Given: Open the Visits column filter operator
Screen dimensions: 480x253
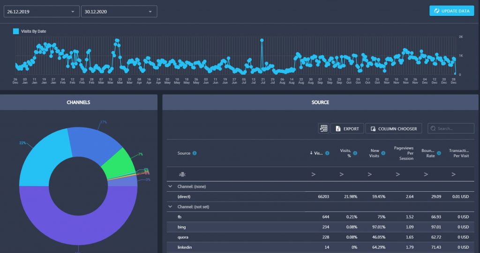Looking at the screenshot, I should click(x=314, y=174).
